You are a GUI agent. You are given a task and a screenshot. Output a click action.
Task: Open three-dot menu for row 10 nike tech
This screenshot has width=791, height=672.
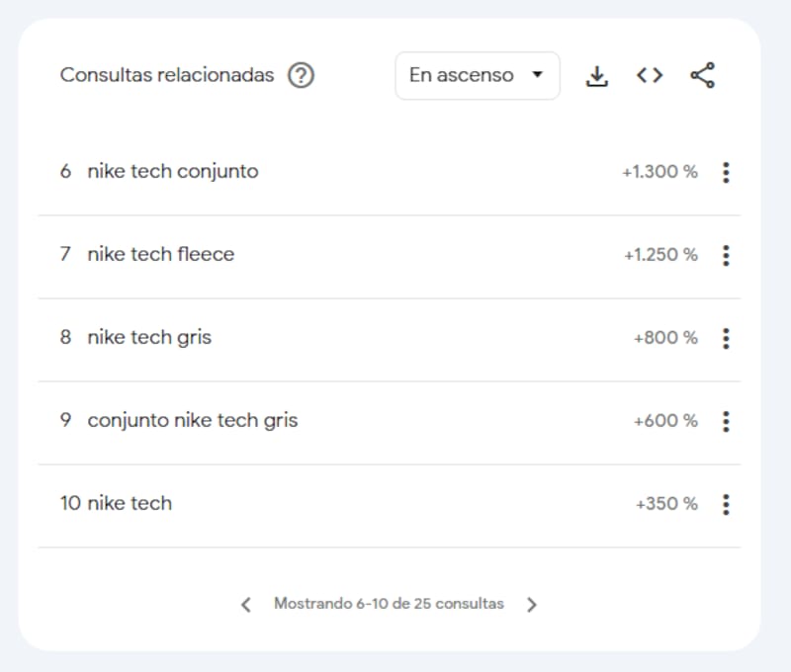(x=726, y=504)
